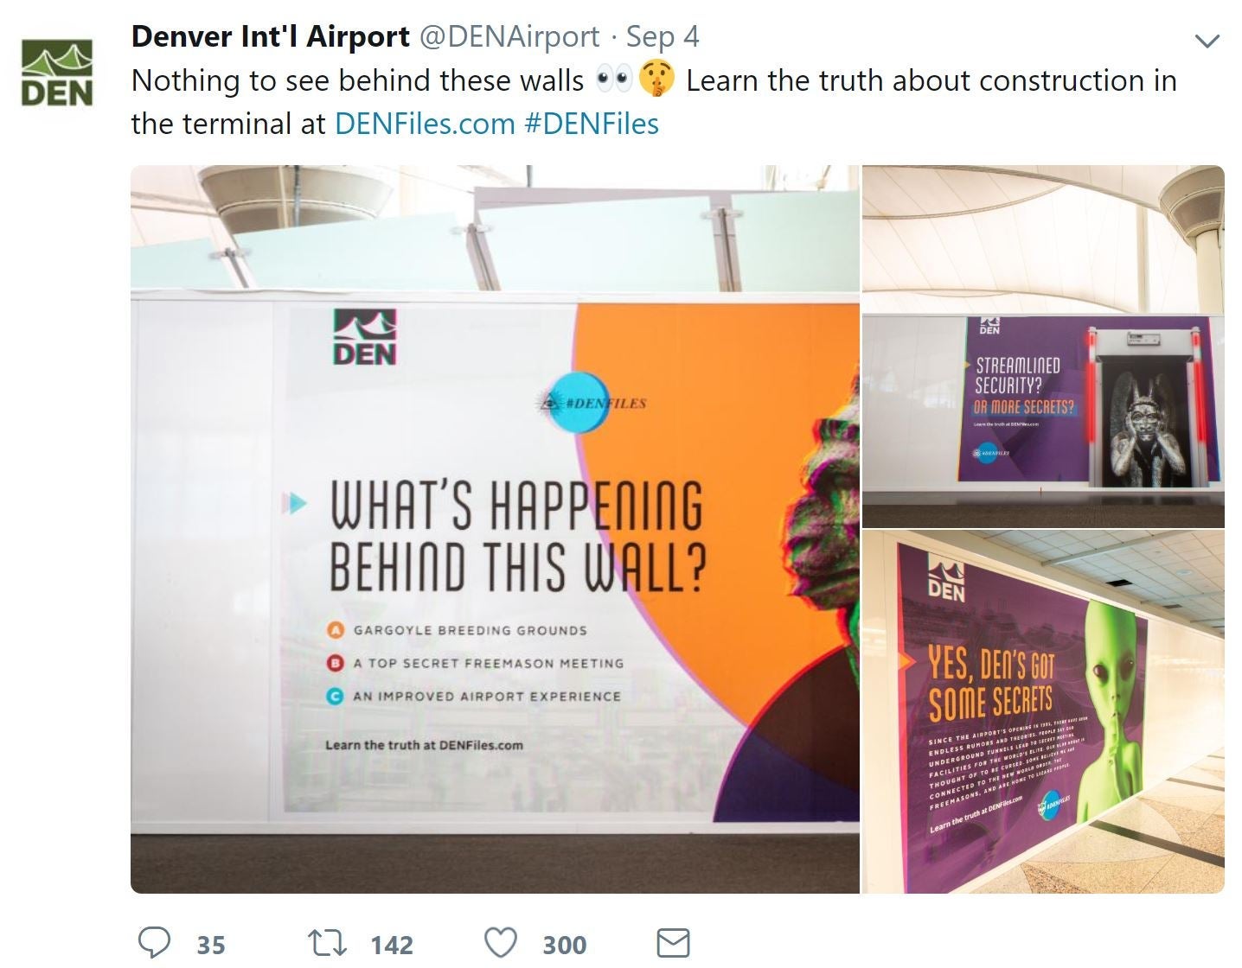Expand tweet options chevron
Viewport: 1242px width, 968px height.
[1206, 41]
